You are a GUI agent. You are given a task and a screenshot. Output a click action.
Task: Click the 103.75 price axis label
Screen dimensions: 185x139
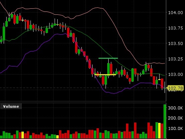[175, 28]
